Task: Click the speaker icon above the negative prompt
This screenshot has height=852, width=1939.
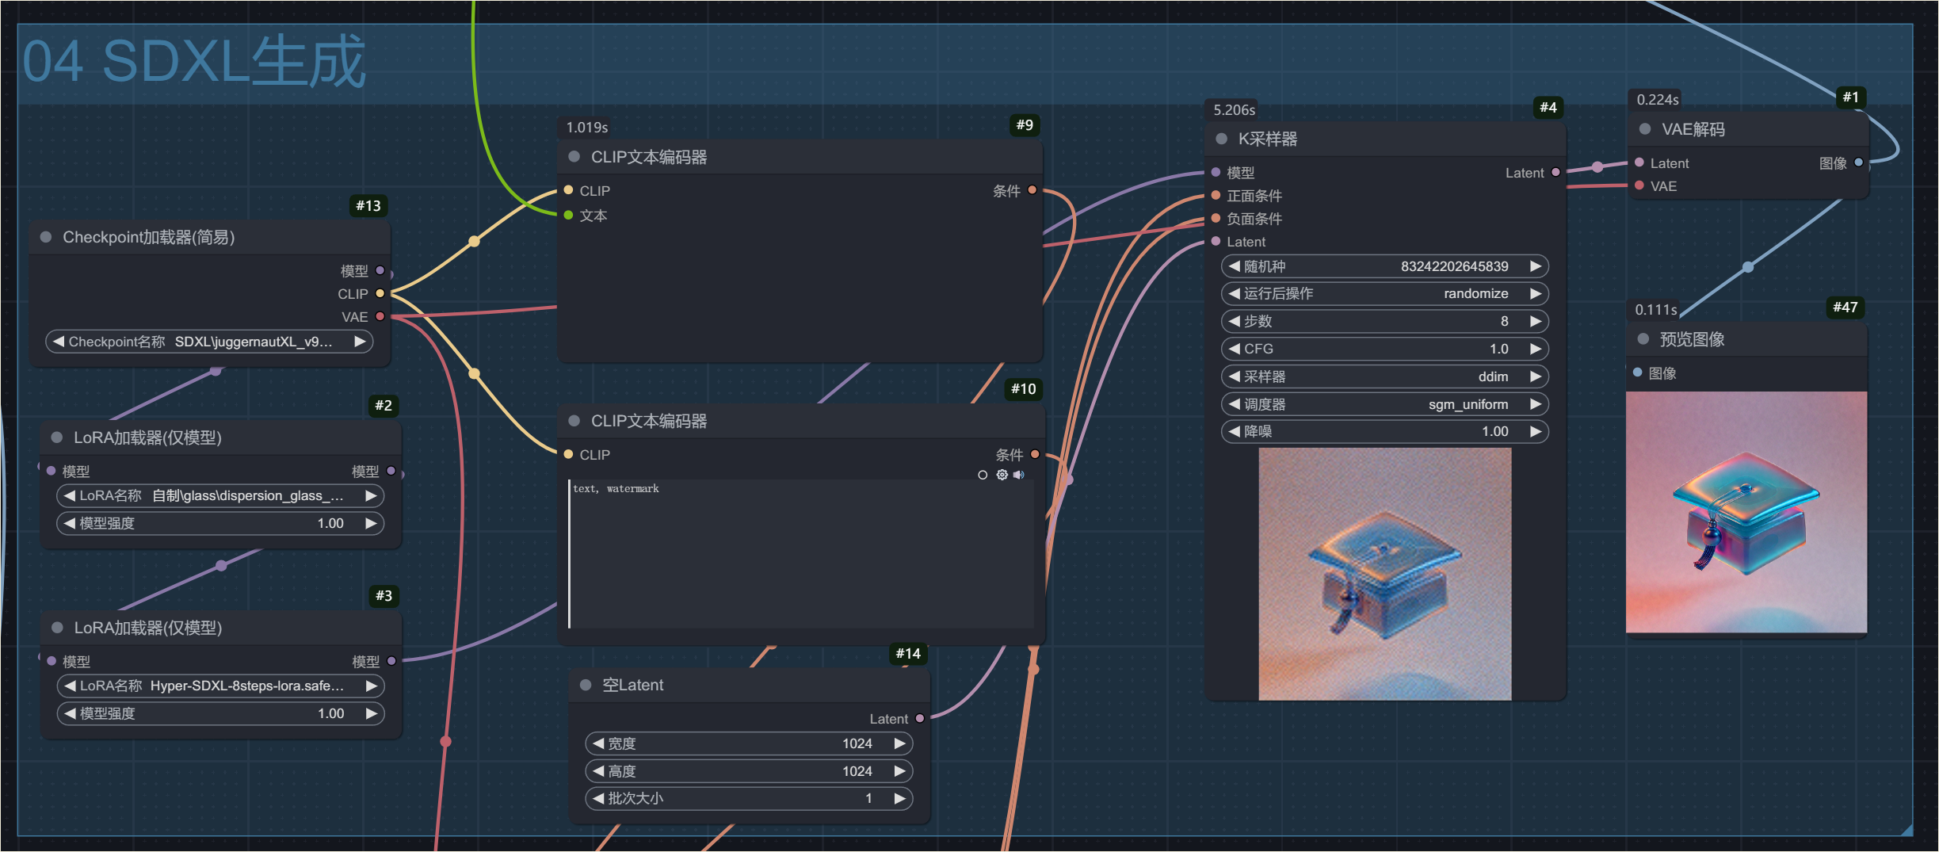Action: tap(1019, 475)
